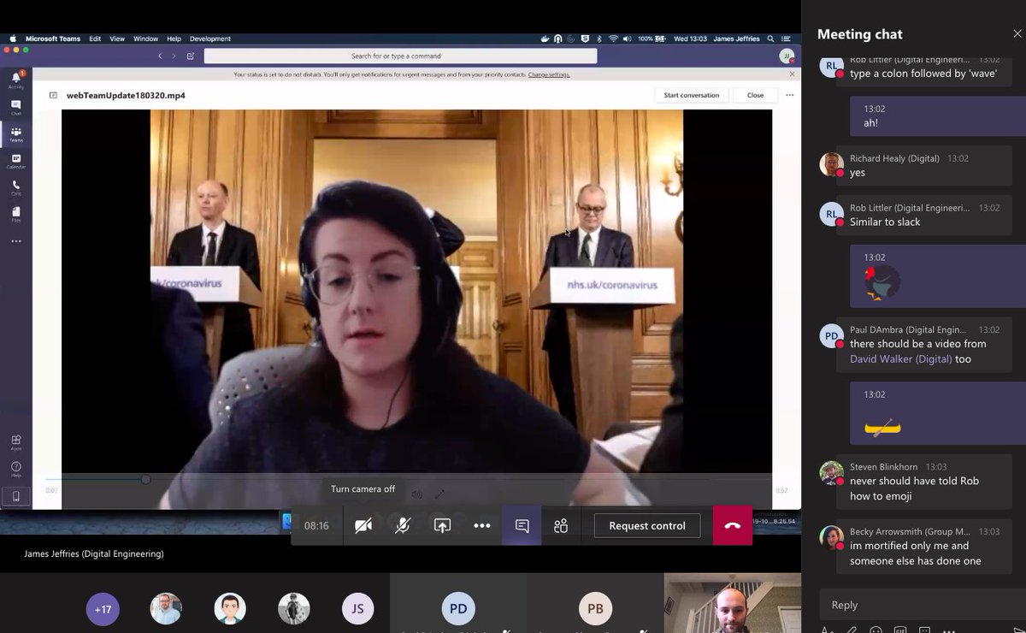Click Richard Healy avatar in chat

click(x=832, y=164)
